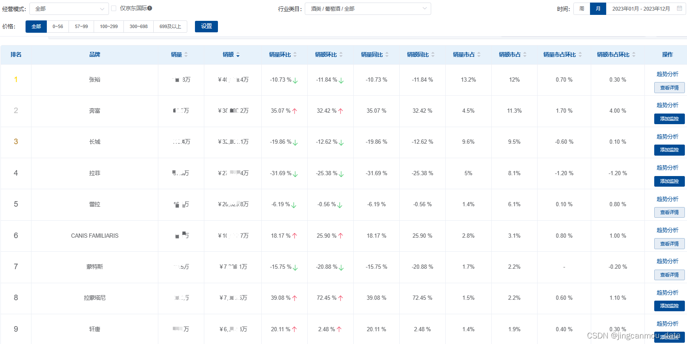Image resolution: width=687 pixels, height=344 pixels.
Task: Open 趋势分析 for 蒙特斯
Action: (667, 261)
